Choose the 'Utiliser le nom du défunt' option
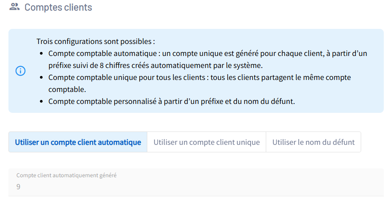 (x=313, y=142)
